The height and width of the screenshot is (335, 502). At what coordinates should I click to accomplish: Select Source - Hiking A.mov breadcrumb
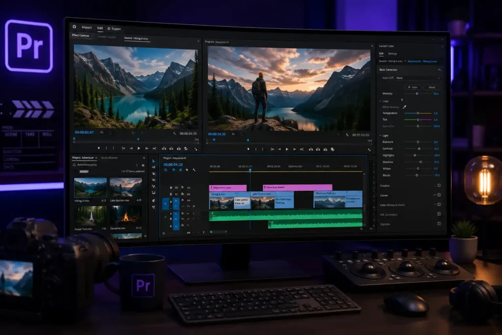click(x=391, y=61)
